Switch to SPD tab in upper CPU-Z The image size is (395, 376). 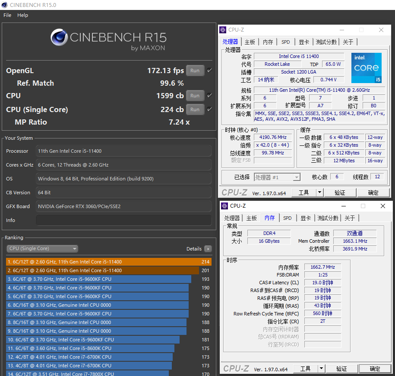(x=286, y=42)
